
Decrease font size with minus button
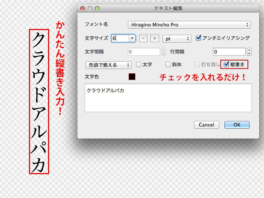point(143,38)
